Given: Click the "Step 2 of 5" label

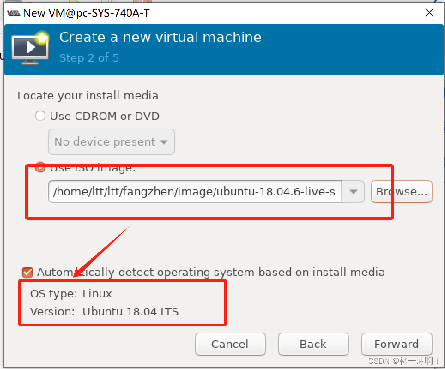Looking at the screenshot, I should click(x=89, y=58).
